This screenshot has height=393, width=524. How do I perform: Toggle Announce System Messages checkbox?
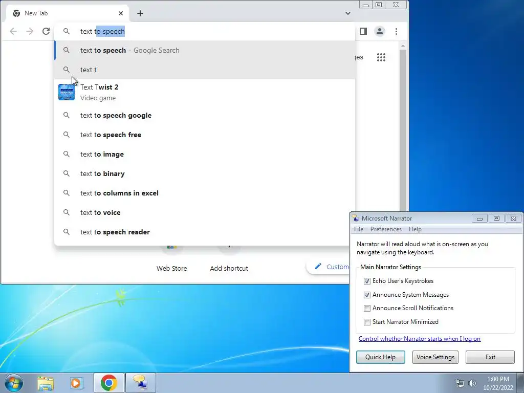pos(367,295)
